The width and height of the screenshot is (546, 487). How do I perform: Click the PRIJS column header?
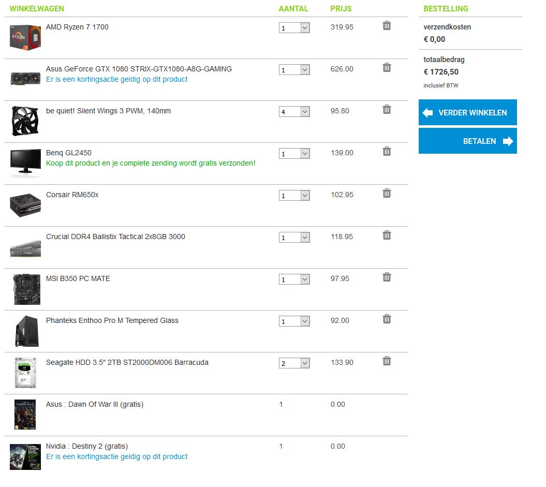click(341, 9)
